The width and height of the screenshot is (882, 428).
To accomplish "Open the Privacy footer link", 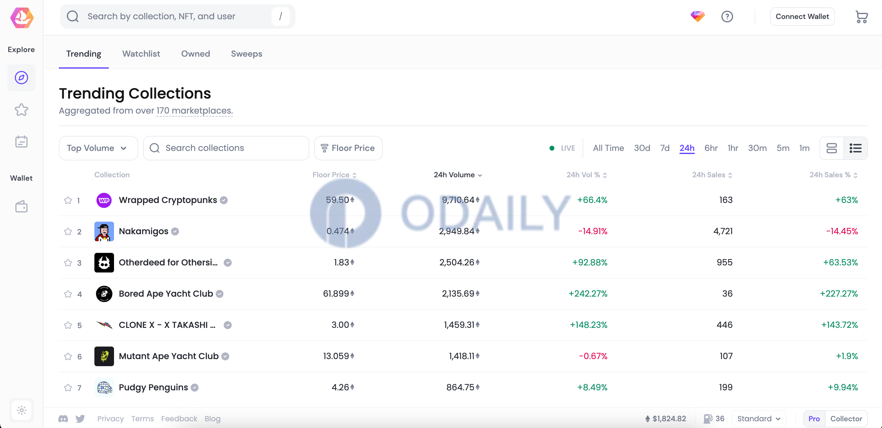I will point(110,419).
